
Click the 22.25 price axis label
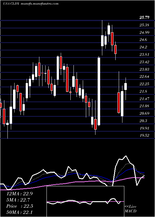coord(144,84)
